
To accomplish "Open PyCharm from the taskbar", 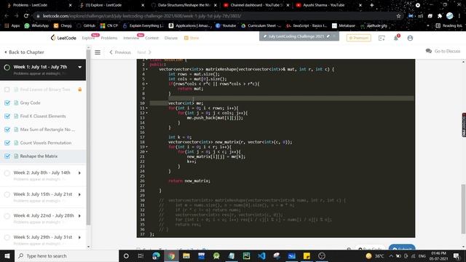I will 246,255.
